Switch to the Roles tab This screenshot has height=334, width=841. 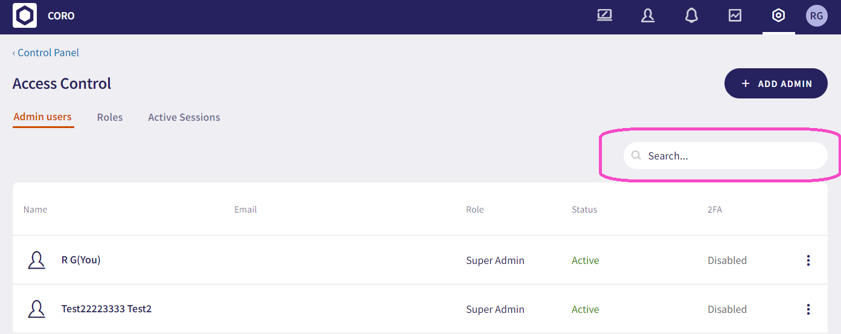[110, 117]
